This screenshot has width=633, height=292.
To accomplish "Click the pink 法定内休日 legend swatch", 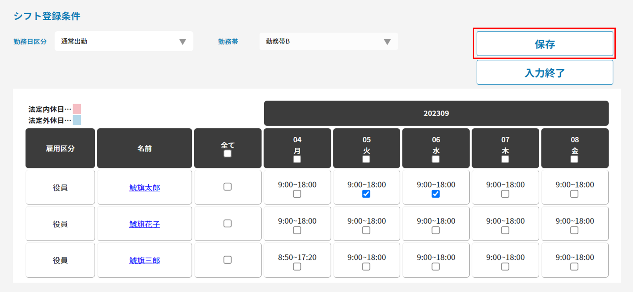I will coord(77,109).
